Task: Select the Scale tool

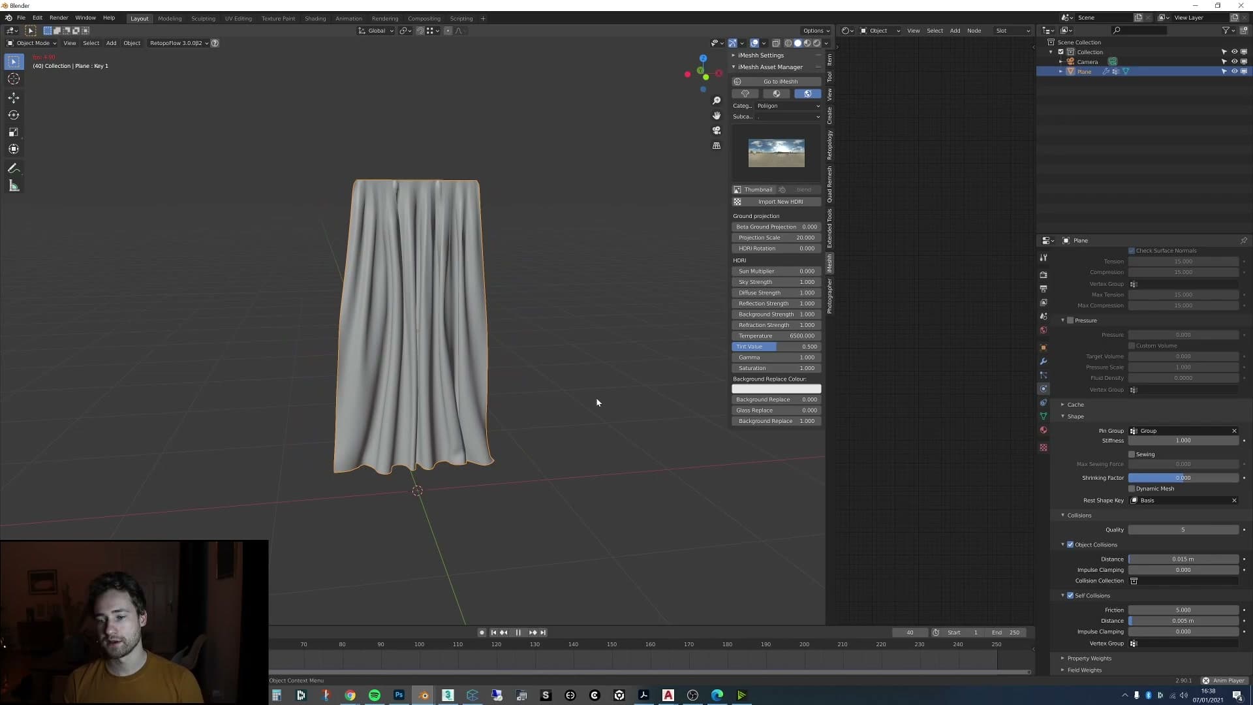Action: click(x=14, y=132)
